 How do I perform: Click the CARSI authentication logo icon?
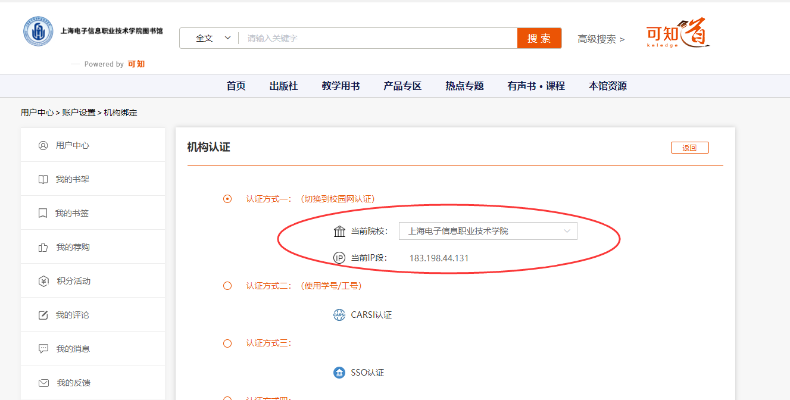click(339, 315)
